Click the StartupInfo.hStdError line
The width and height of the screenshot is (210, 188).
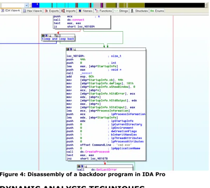tap(101, 94)
